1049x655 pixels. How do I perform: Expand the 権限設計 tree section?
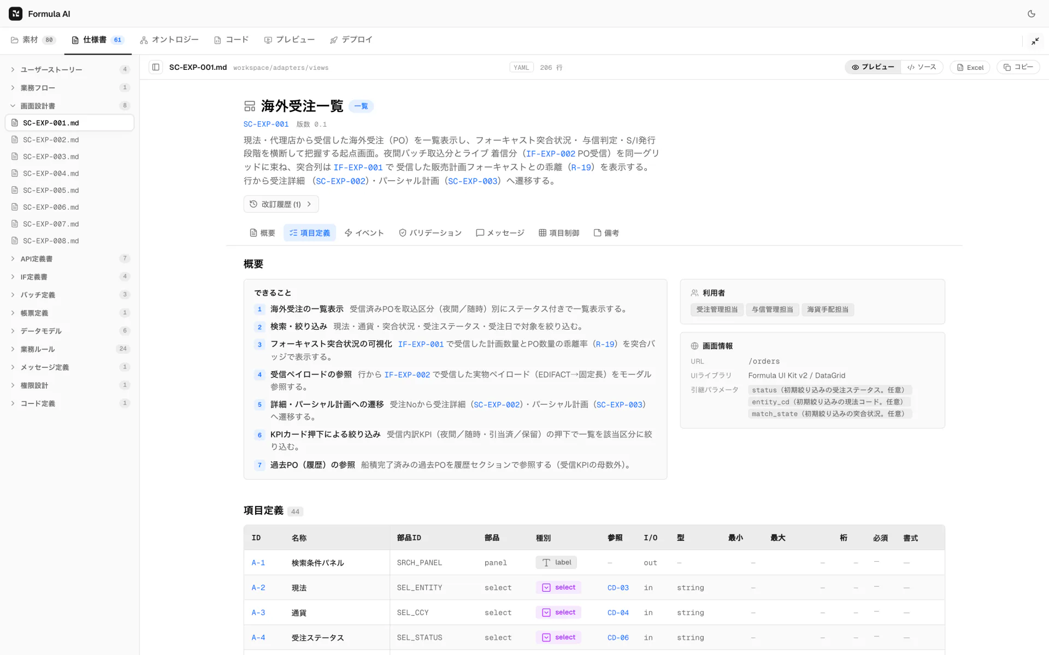point(70,385)
